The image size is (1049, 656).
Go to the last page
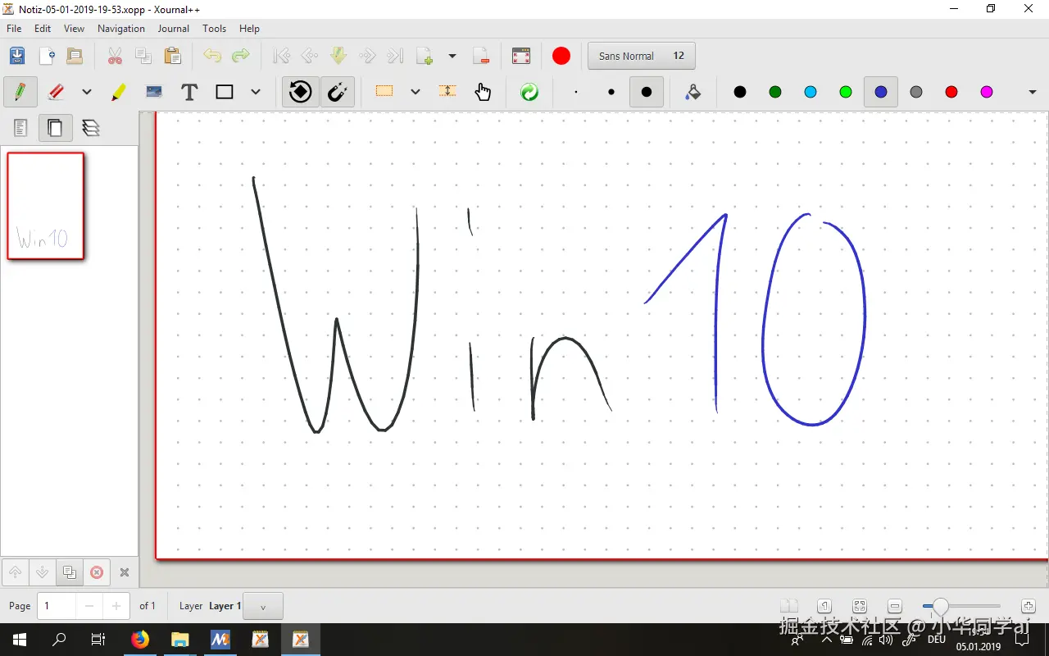click(396, 56)
